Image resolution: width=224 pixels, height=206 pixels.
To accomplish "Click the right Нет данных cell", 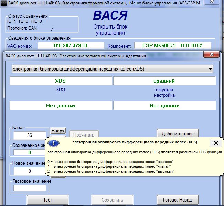I will 164,106.
